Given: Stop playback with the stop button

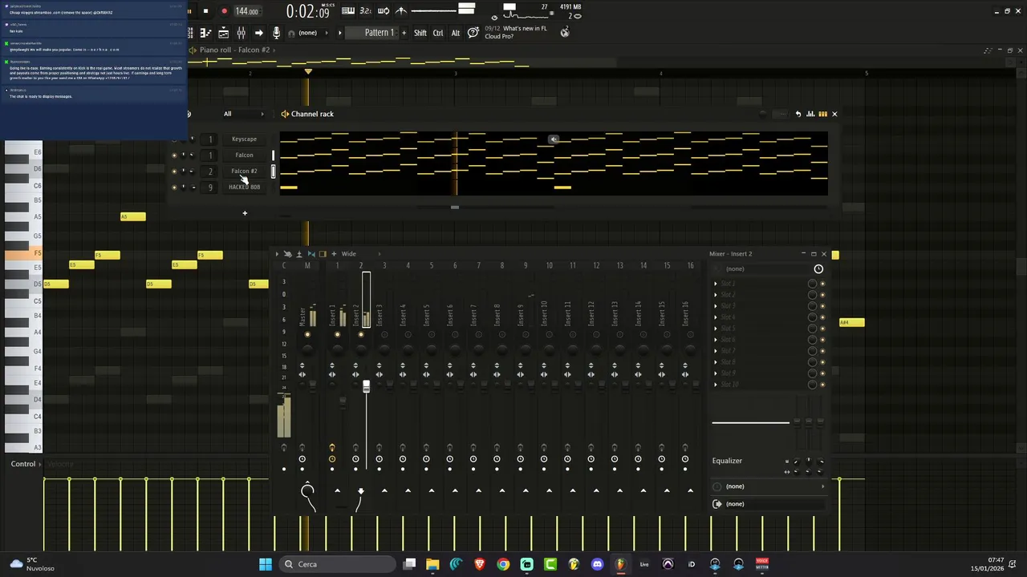Looking at the screenshot, I should 205,11.
